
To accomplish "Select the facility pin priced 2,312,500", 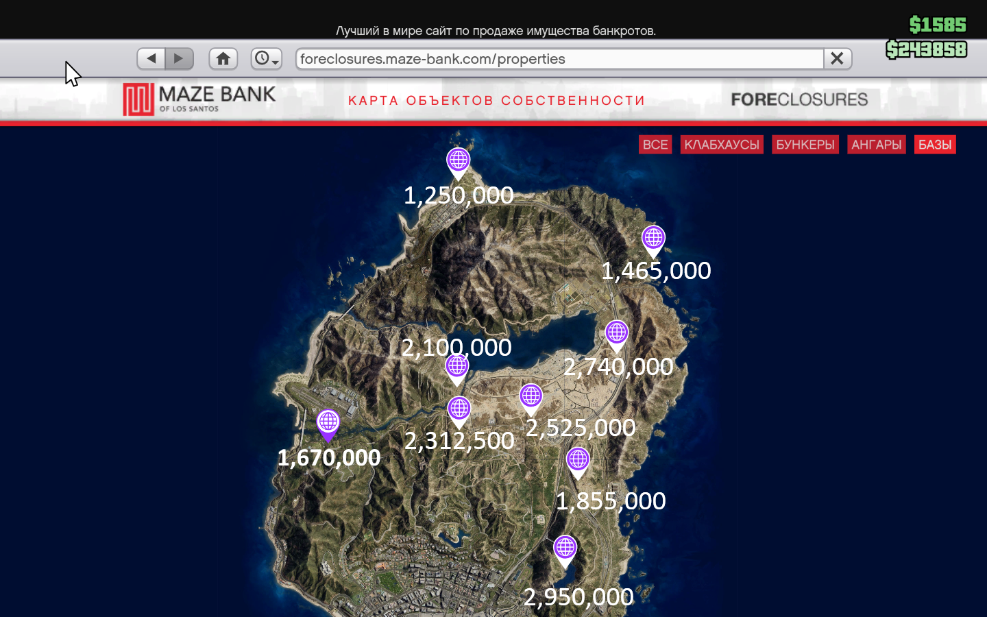I will (x=459, y=413).
